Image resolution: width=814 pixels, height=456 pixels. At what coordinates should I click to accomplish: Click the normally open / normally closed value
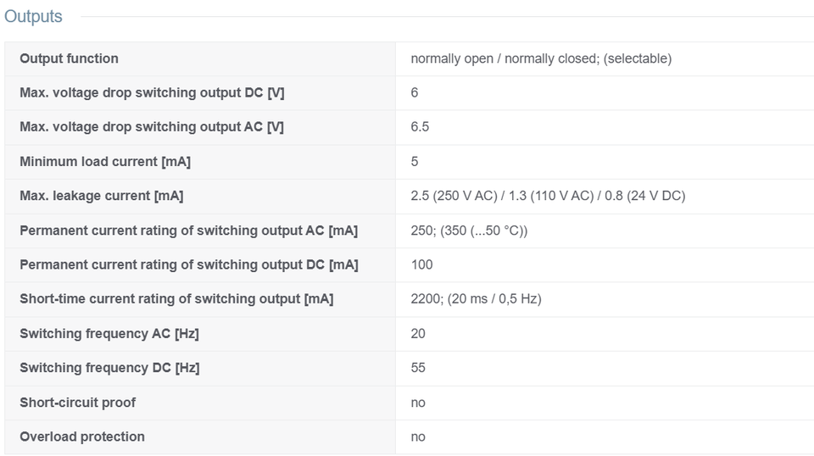coord(541,58)
